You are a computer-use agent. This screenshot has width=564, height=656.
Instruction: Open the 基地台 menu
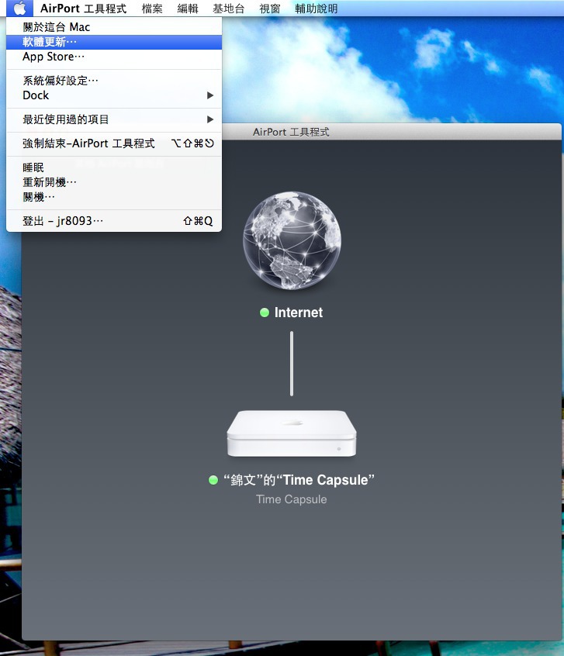click(229, 9)
